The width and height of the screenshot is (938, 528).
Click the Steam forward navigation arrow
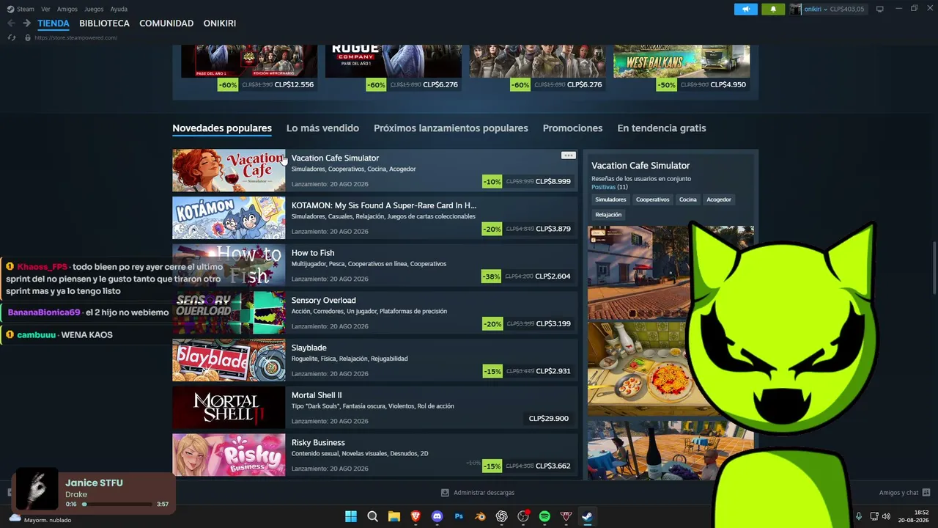(26, 23)
